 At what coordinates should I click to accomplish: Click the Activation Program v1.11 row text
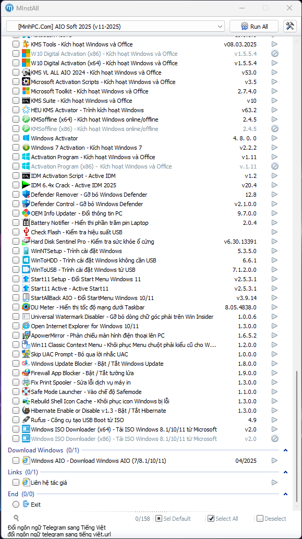tap(93, 157)
